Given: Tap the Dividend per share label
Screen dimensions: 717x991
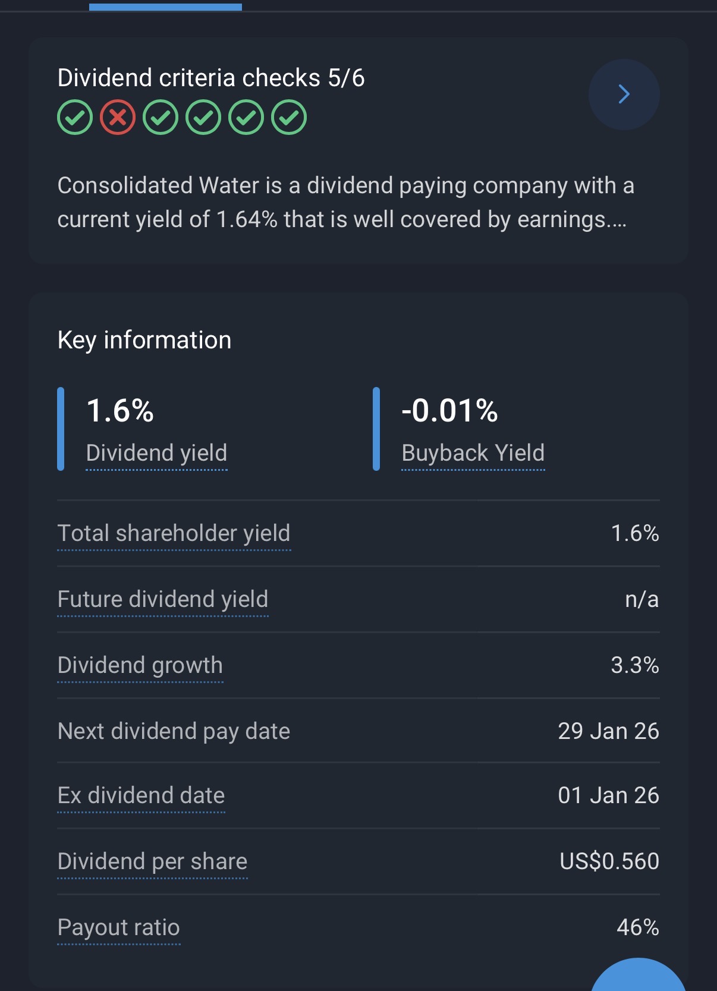Looking at the screenshot, I should (152, 861).
